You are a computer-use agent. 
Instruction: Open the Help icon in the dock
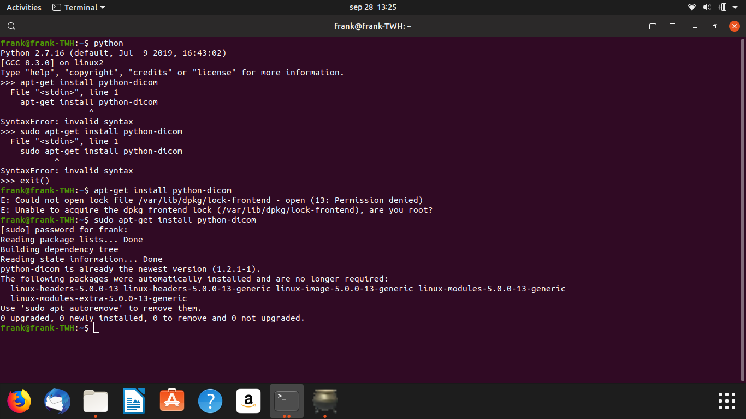coord(210,402)
